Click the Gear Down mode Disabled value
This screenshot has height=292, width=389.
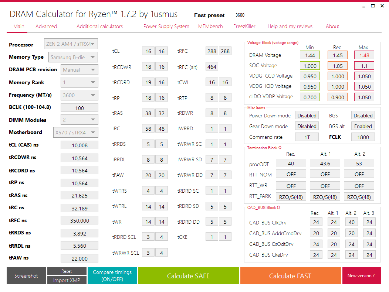307,126
